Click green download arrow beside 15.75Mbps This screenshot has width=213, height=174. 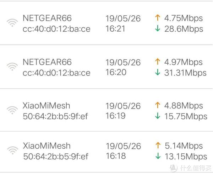pyautogui.click(x=158, y=116)
